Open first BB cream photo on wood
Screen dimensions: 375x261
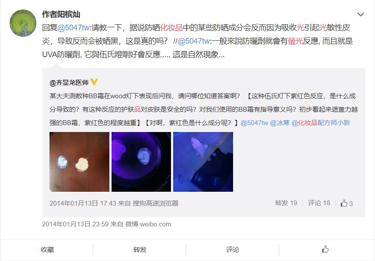[79, 162]
